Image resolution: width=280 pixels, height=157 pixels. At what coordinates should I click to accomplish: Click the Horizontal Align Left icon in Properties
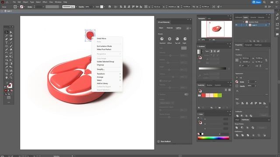242,103
